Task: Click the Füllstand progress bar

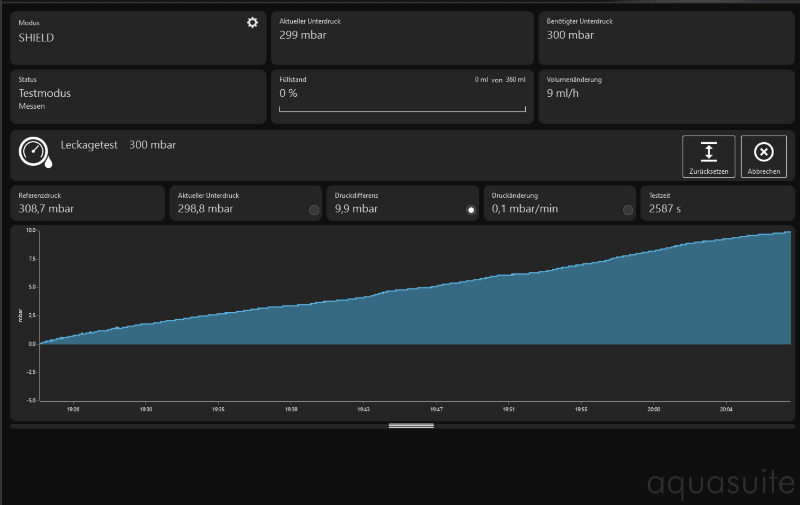Action: [402, 109]
